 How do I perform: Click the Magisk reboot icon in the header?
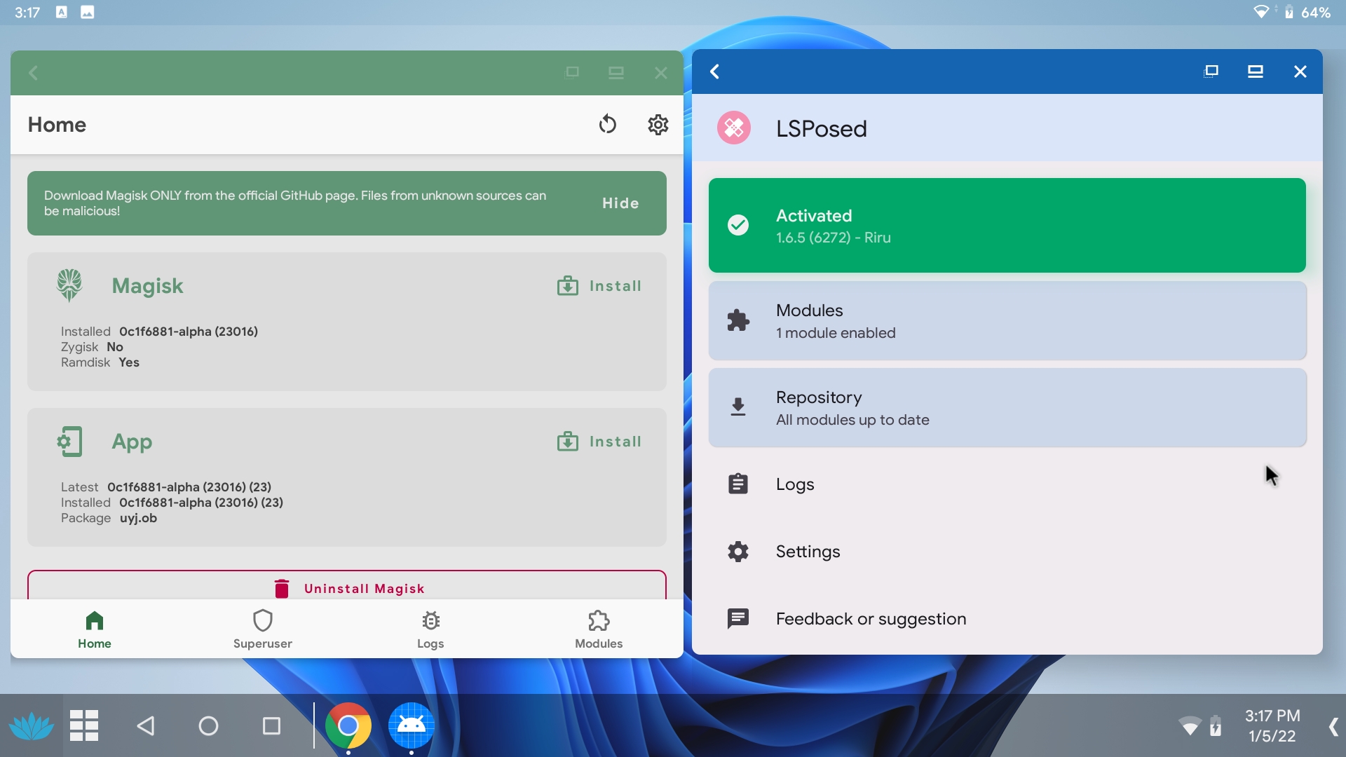pos(607,125)
